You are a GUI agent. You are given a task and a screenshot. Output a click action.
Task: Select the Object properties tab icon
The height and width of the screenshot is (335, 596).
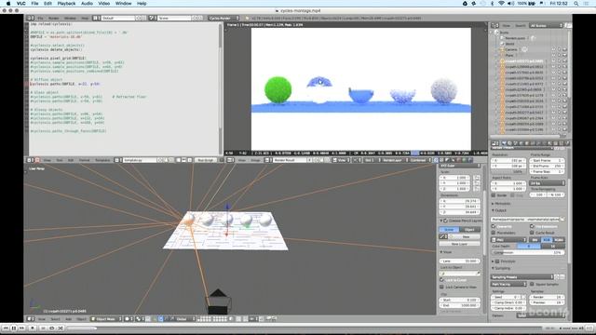(x=527, y=143)
